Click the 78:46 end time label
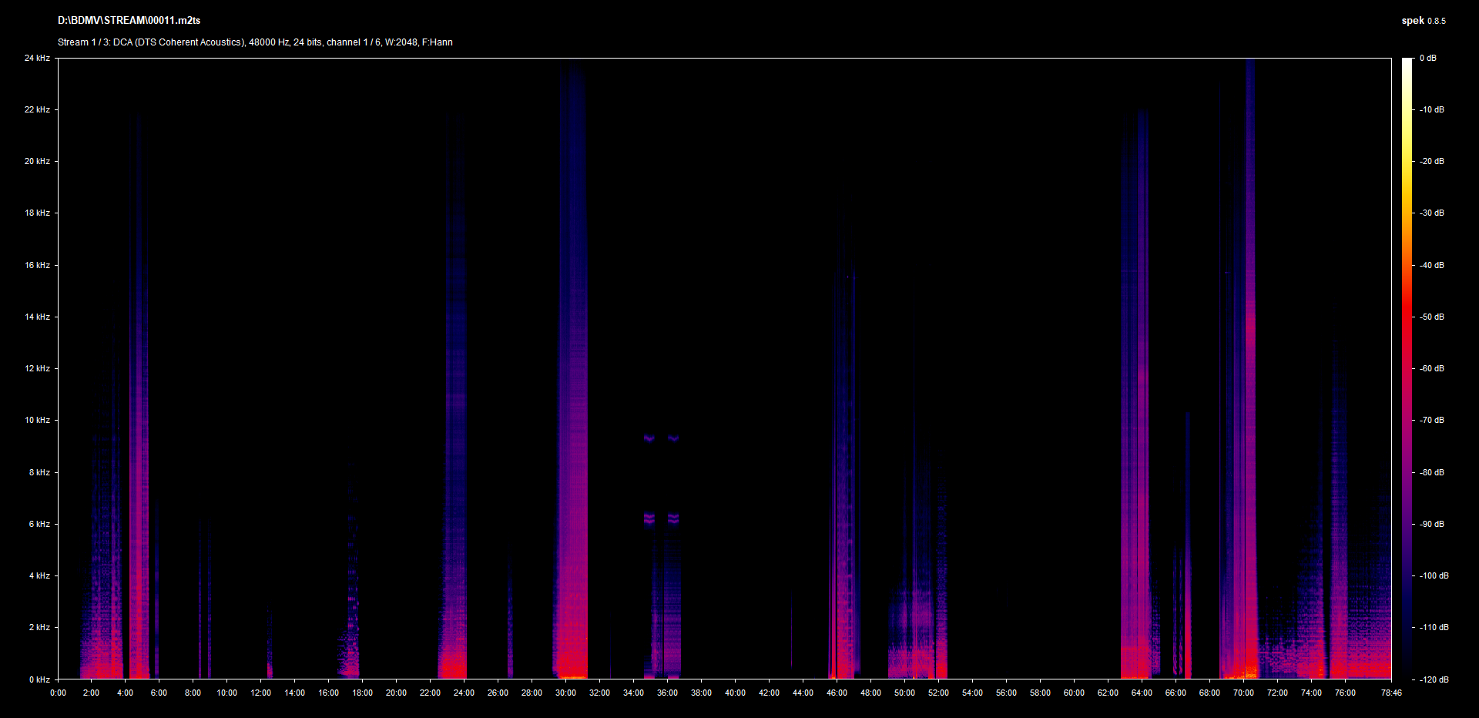The height and width of the screenshot is (718, 1479). [x=1391, y=693]
